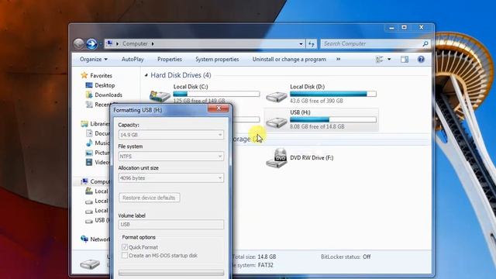This screenshot has height=279, width=496.
Task: Click Restore device defaults button
Action: point(149,198)
